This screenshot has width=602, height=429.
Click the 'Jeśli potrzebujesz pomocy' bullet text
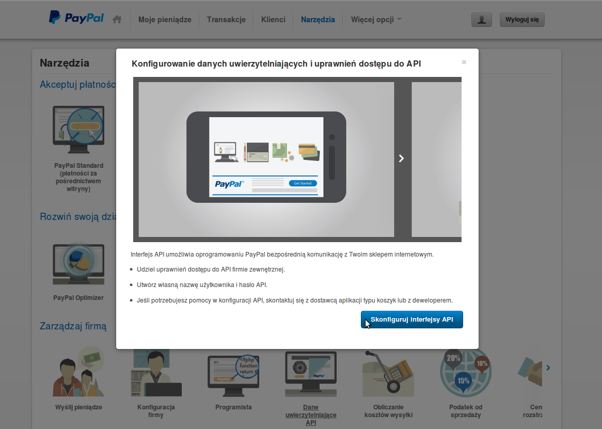(x=295, y=300)
